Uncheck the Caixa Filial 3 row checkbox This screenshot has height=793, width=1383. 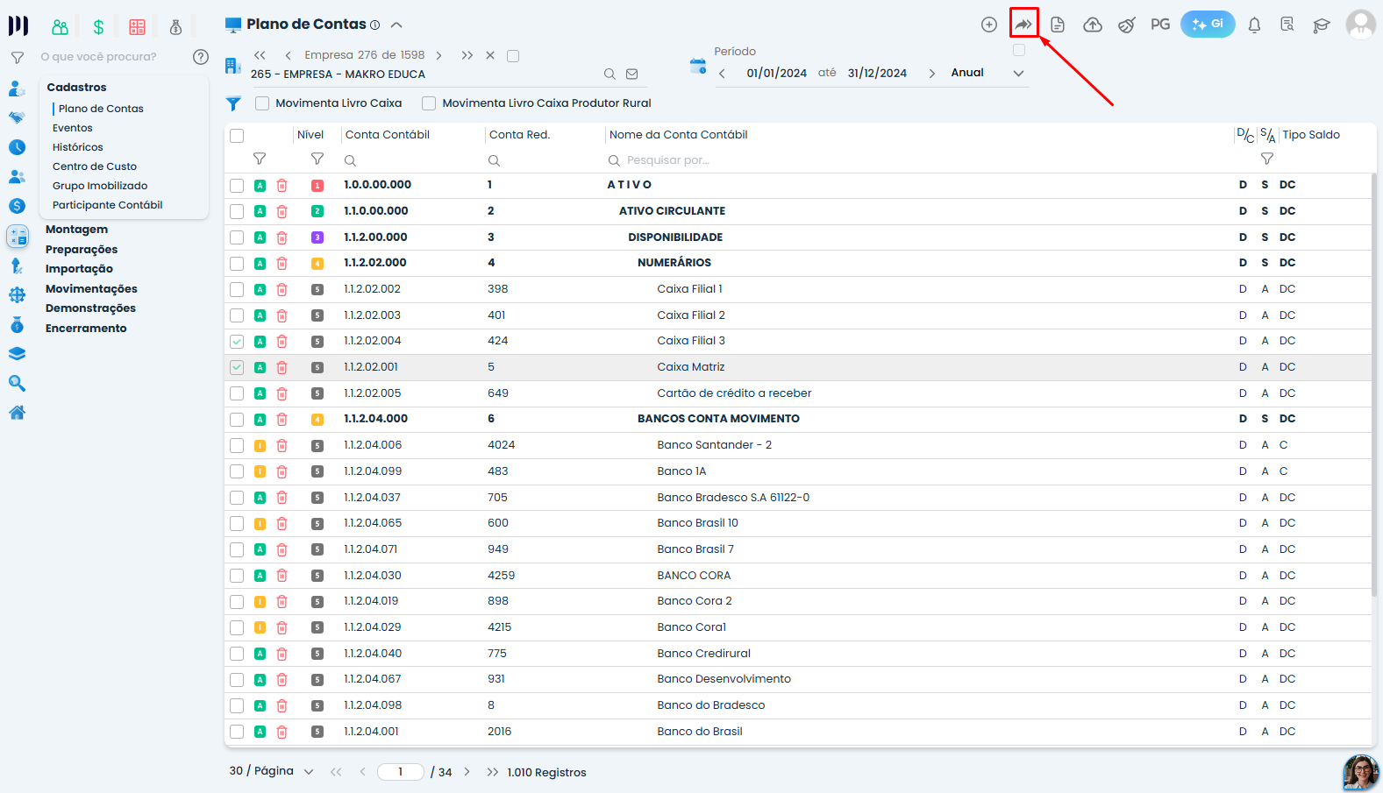237,342
